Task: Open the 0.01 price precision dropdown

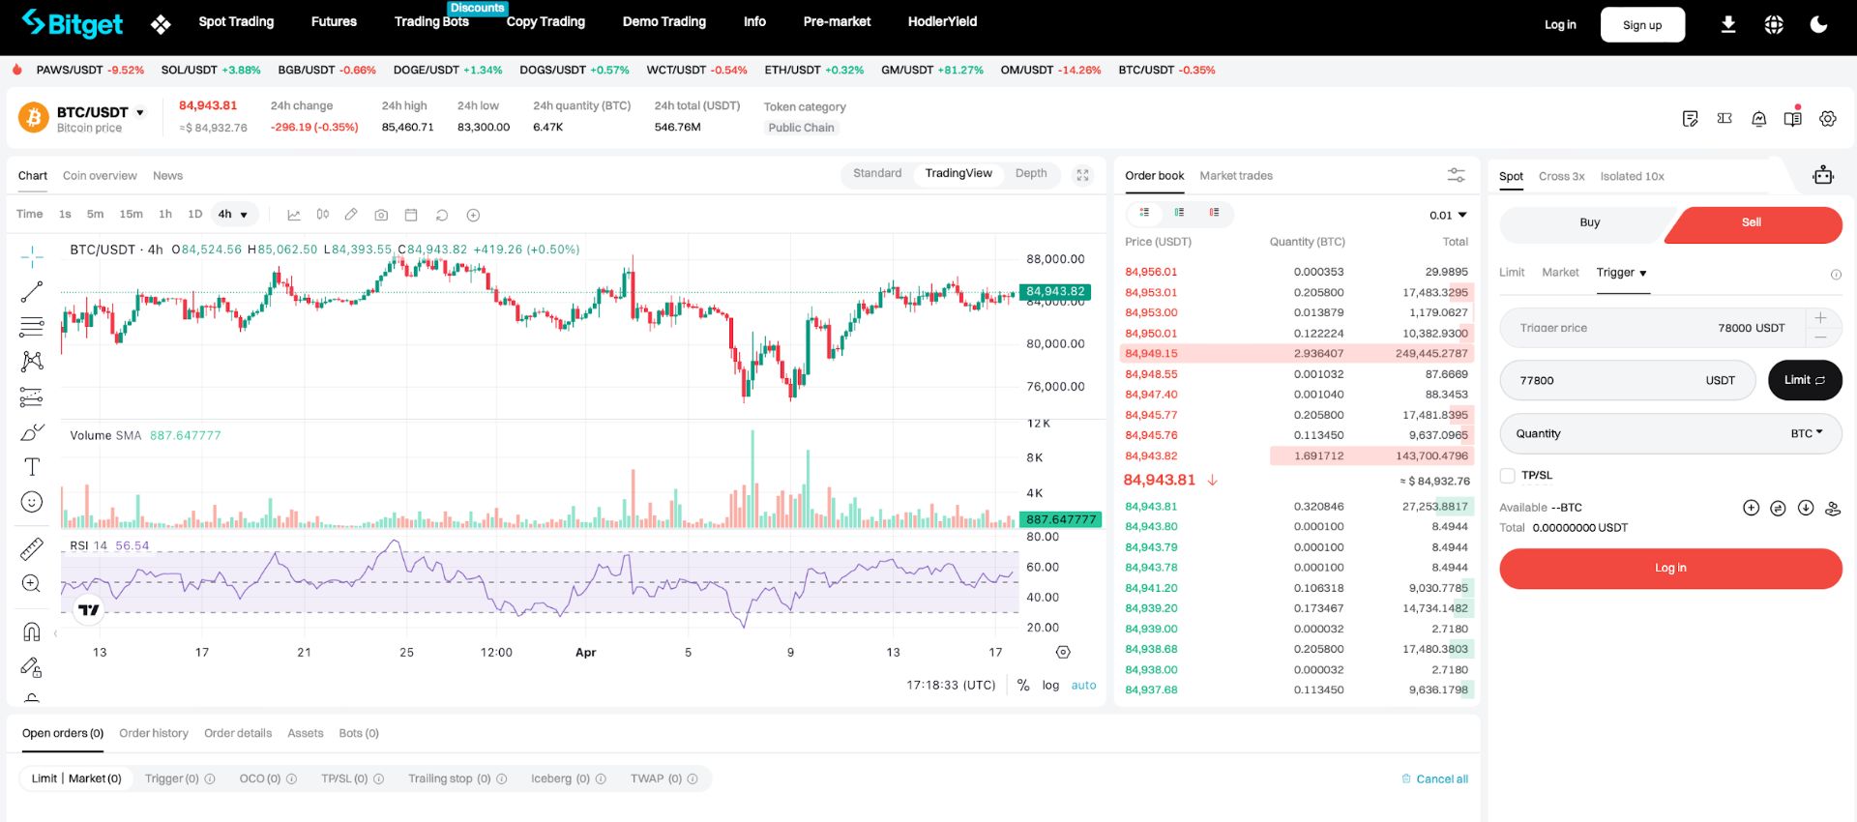Action: (1448, 215)
